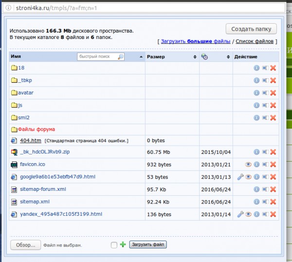Edit google9a6b1e53ebfb47d9.html with wrench icon
Viewport: 292px width, 262px height.
click(x=240, y=177)
